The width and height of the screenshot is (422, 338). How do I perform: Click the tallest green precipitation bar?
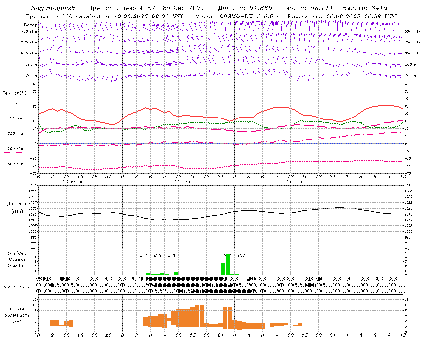pyautogui.click(x=227, y=264)
